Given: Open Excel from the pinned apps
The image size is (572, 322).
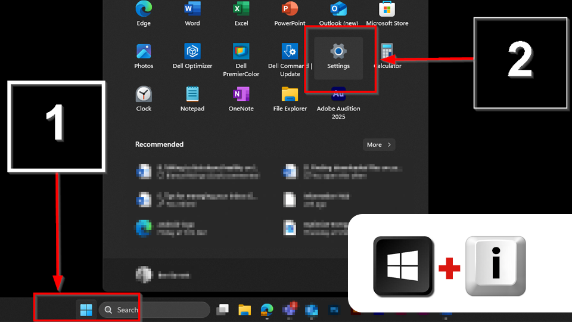Looking at the screenshot, I should [x=241, y=13].
